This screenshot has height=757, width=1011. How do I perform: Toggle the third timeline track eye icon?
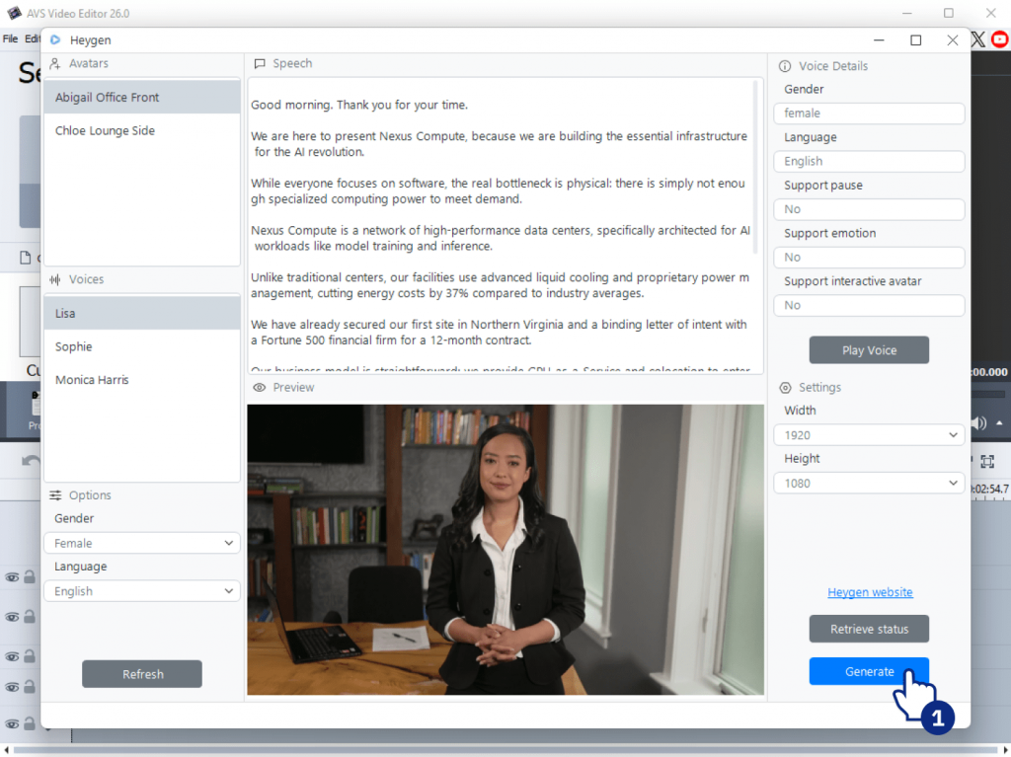tap(12, 656)
